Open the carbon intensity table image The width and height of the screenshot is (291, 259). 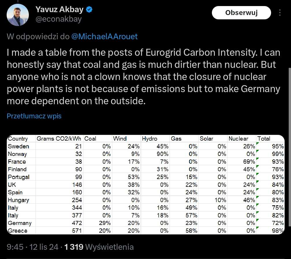(x=146, y=185)
